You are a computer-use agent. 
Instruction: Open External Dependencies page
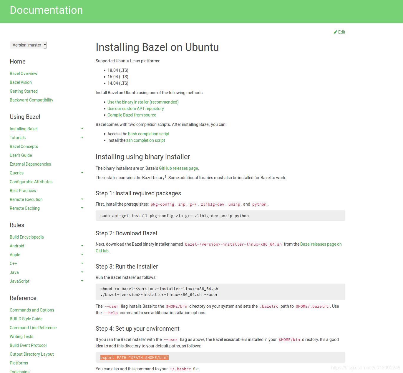pyautogui.click(x=30, y=164)
